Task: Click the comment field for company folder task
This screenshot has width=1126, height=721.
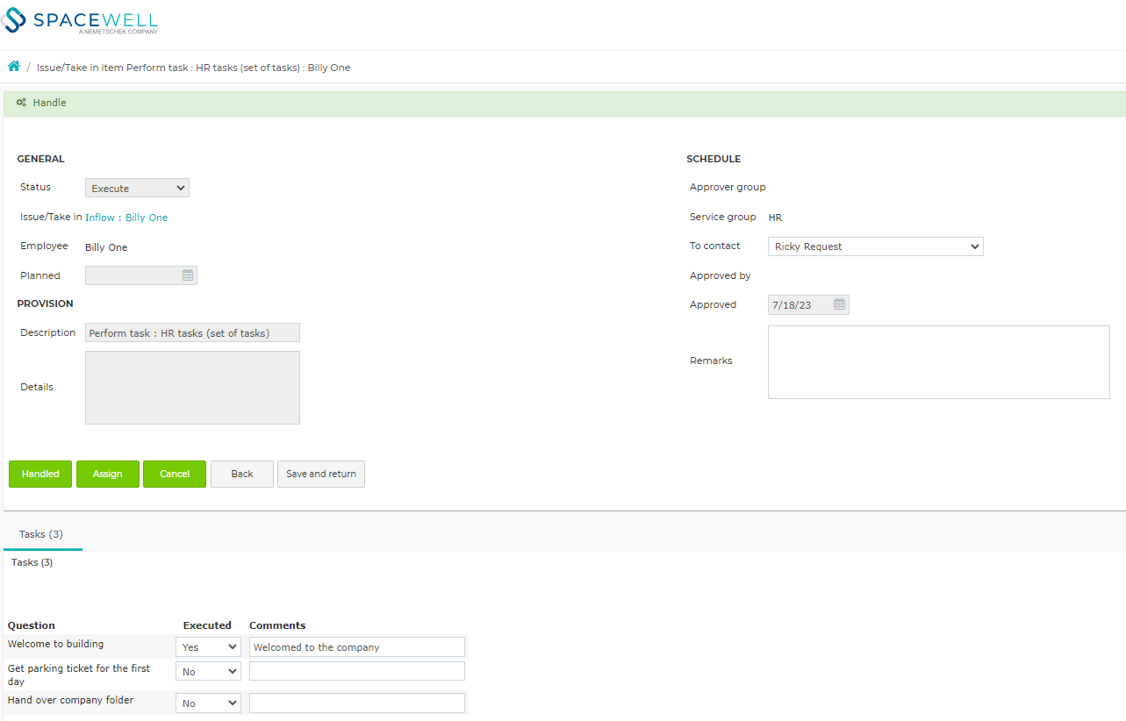Action: (x=357, y=703)
